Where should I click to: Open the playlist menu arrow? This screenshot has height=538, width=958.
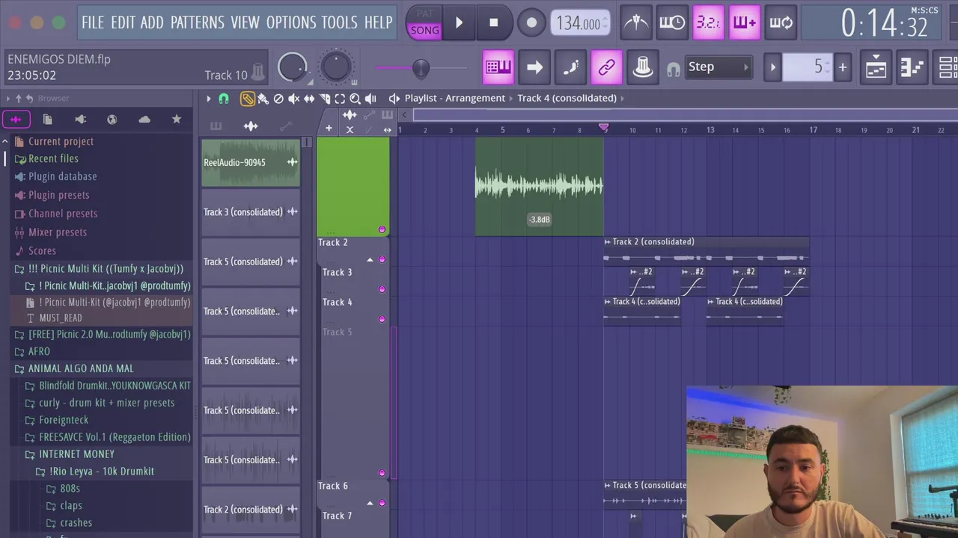click(209, 99)
